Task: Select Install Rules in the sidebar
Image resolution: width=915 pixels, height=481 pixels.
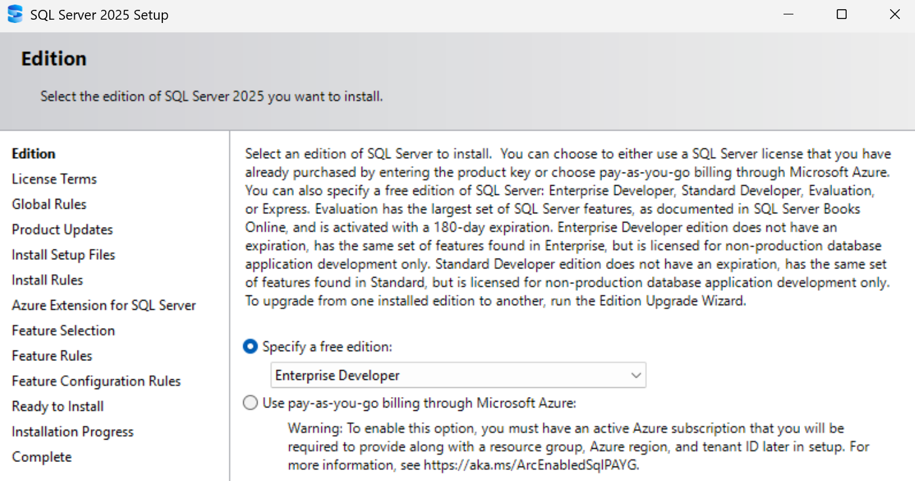Action: pos(47,280)
